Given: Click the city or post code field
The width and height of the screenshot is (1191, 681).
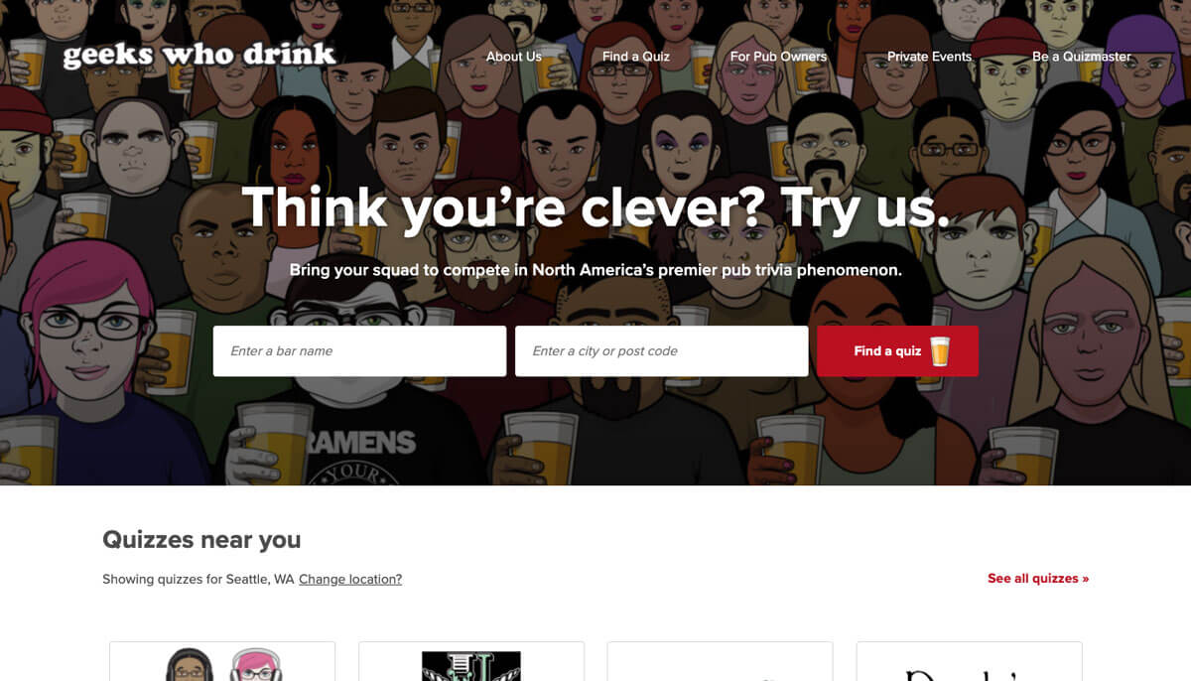Looking at the screenshot, I should 661,351.
